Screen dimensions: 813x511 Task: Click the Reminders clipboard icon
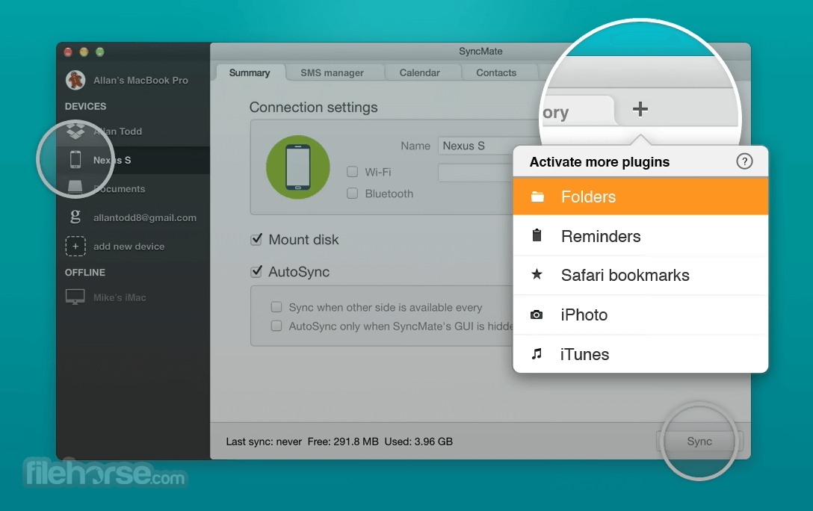point(537,235)
